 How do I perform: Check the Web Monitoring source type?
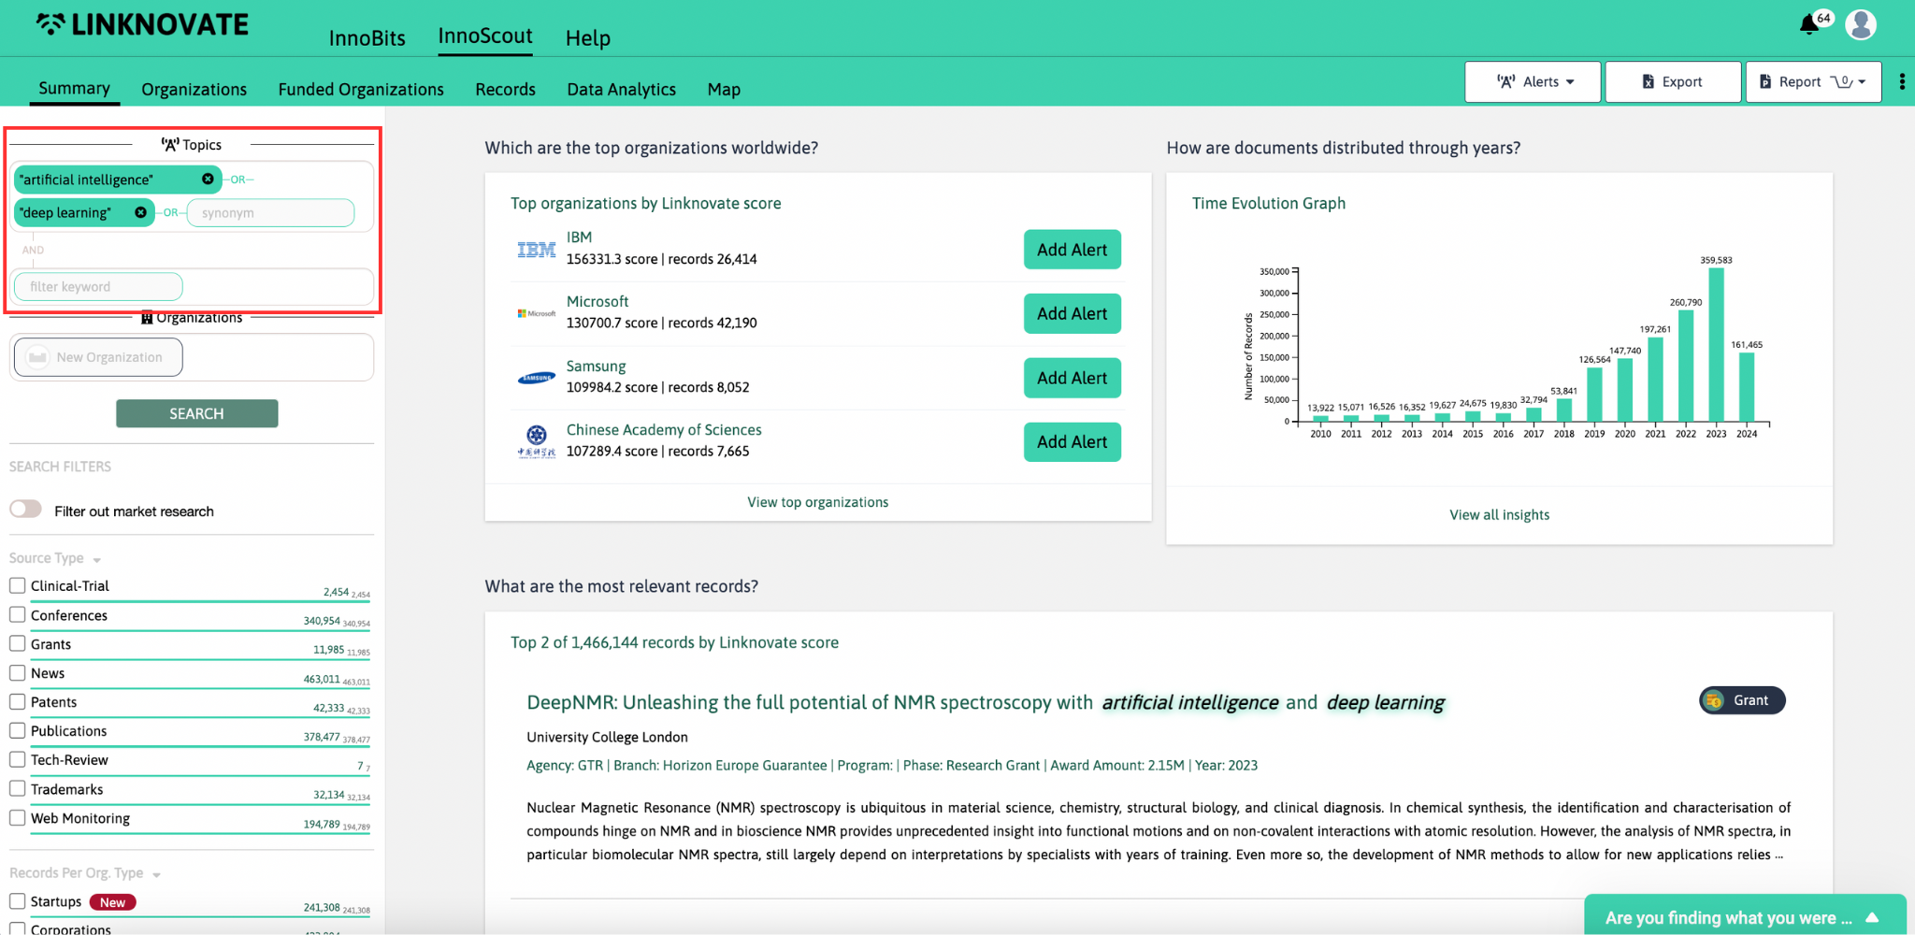(18, 818)
